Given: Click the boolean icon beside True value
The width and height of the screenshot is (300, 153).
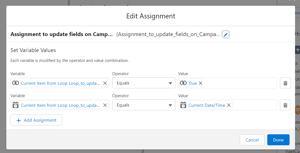Looking at the screenshot, I should click(183, 83).
